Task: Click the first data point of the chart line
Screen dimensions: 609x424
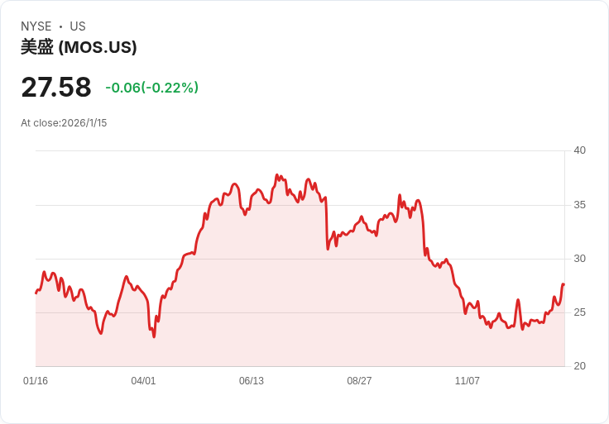Action: 36,293
